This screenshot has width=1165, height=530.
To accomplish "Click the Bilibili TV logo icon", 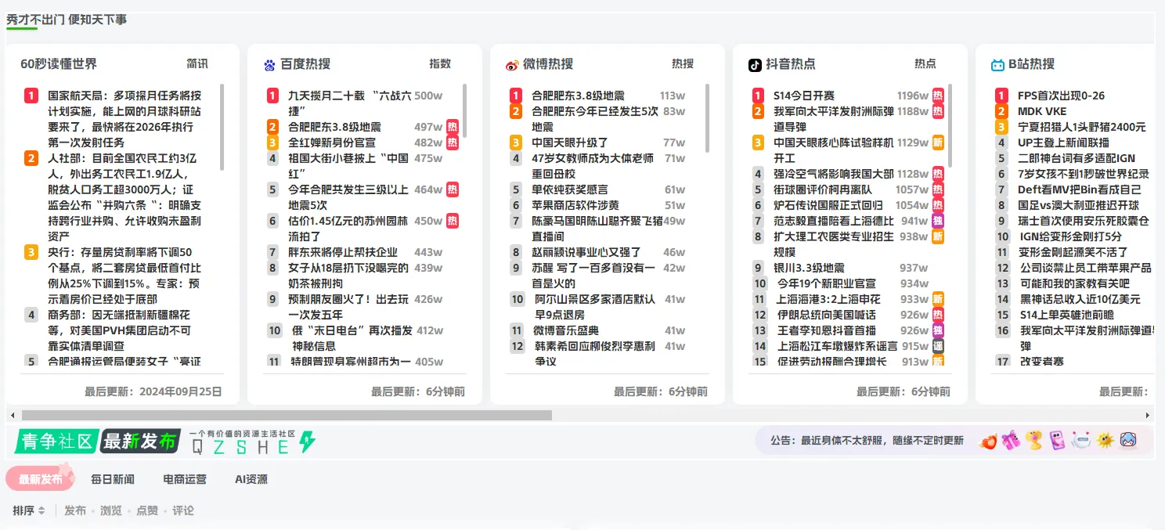I will point(997,65).
